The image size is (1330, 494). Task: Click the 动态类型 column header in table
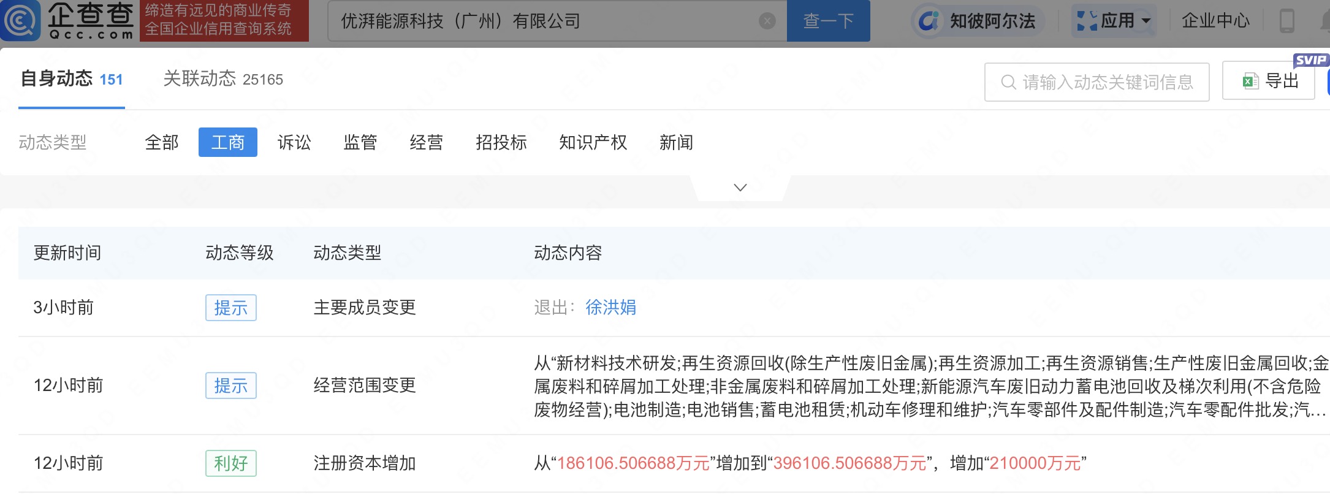pyautogui.click(x=348, y=253)
